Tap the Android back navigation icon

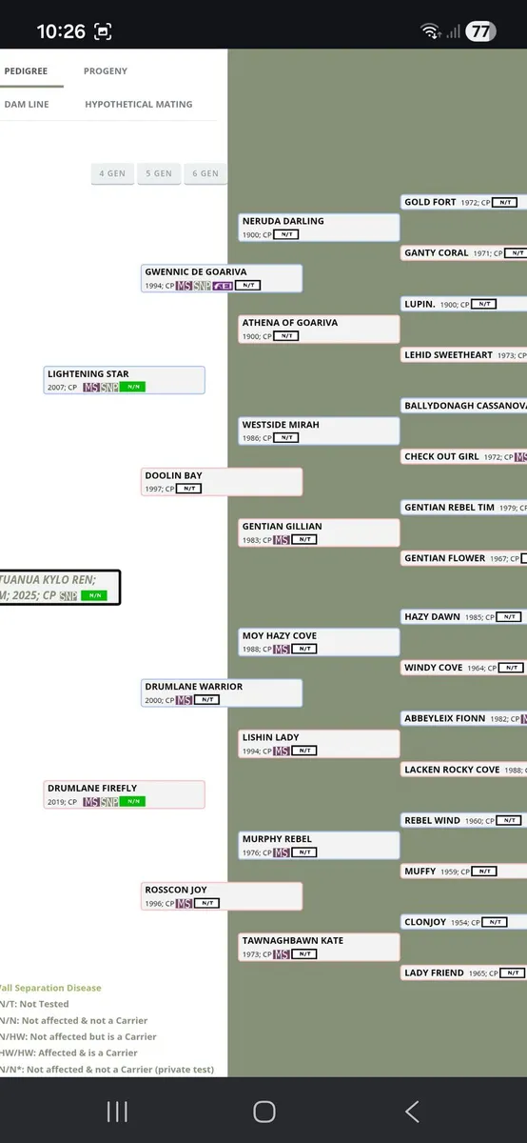coord(412,1111)
